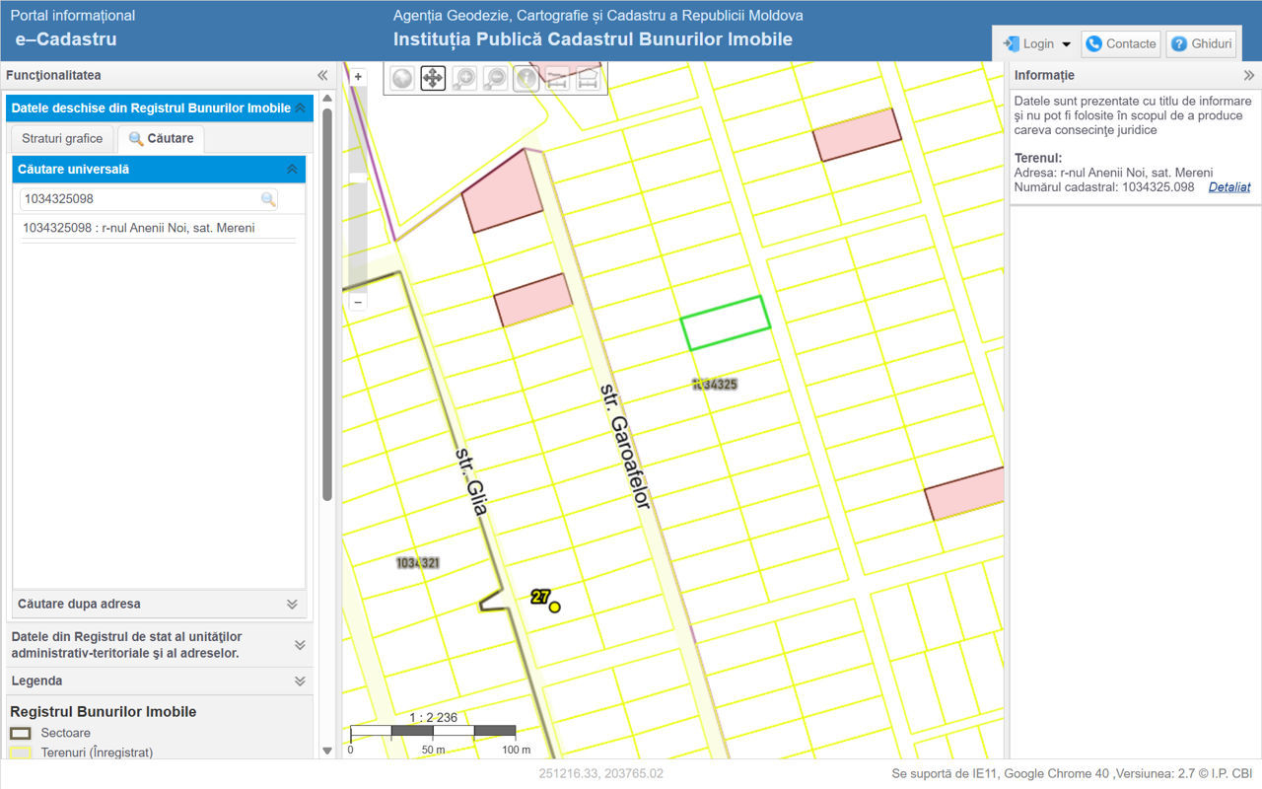The width and height of the screenshot is (1262, 789).
Task: Click the Sectoare legend swatch
Action: pos(21,733)
